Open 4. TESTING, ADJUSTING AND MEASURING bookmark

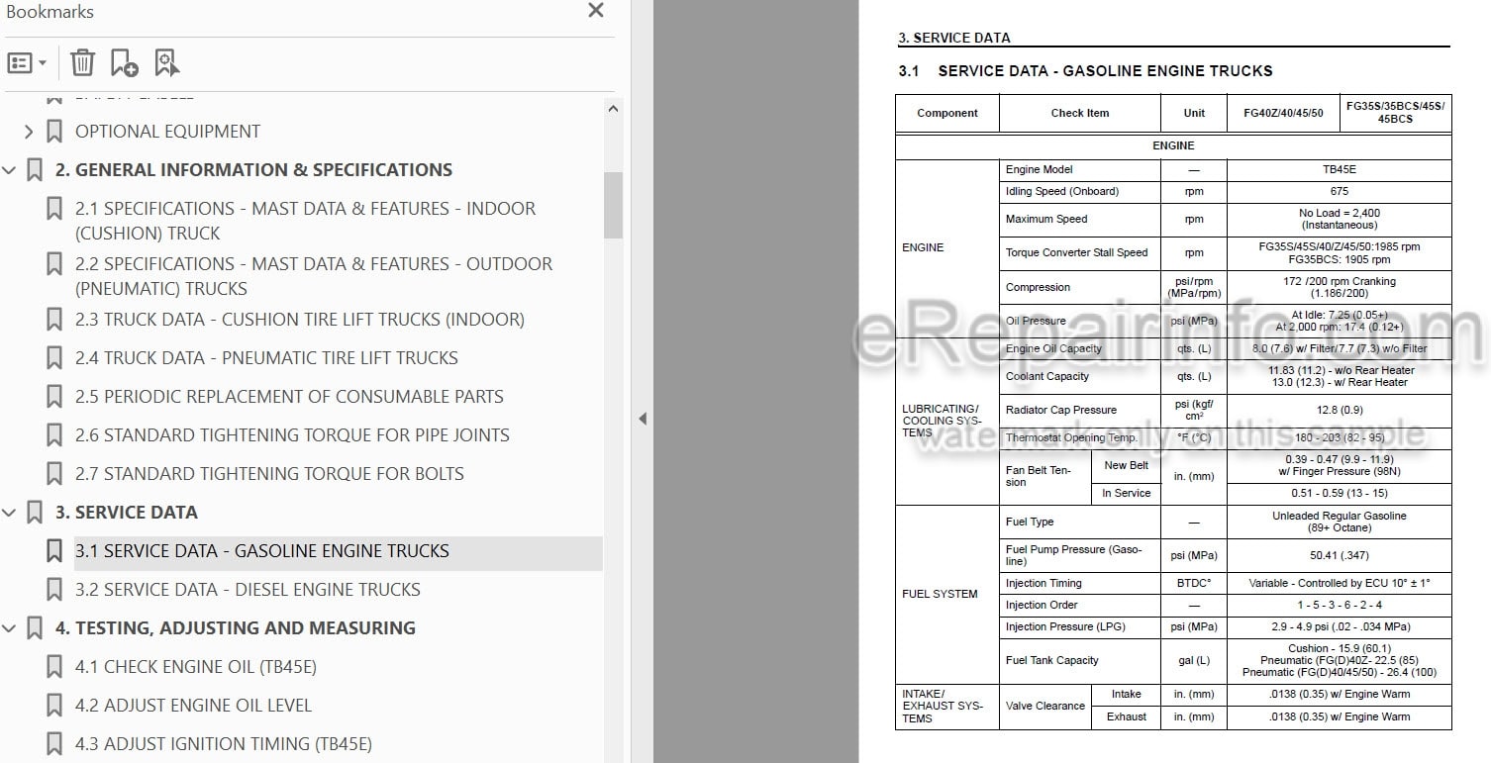click(x=236, y=628)
